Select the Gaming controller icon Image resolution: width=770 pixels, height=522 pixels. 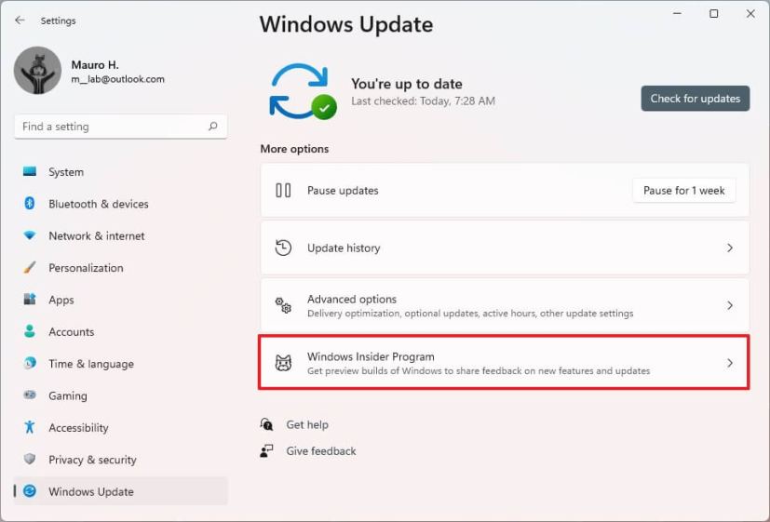click(30, 395)
